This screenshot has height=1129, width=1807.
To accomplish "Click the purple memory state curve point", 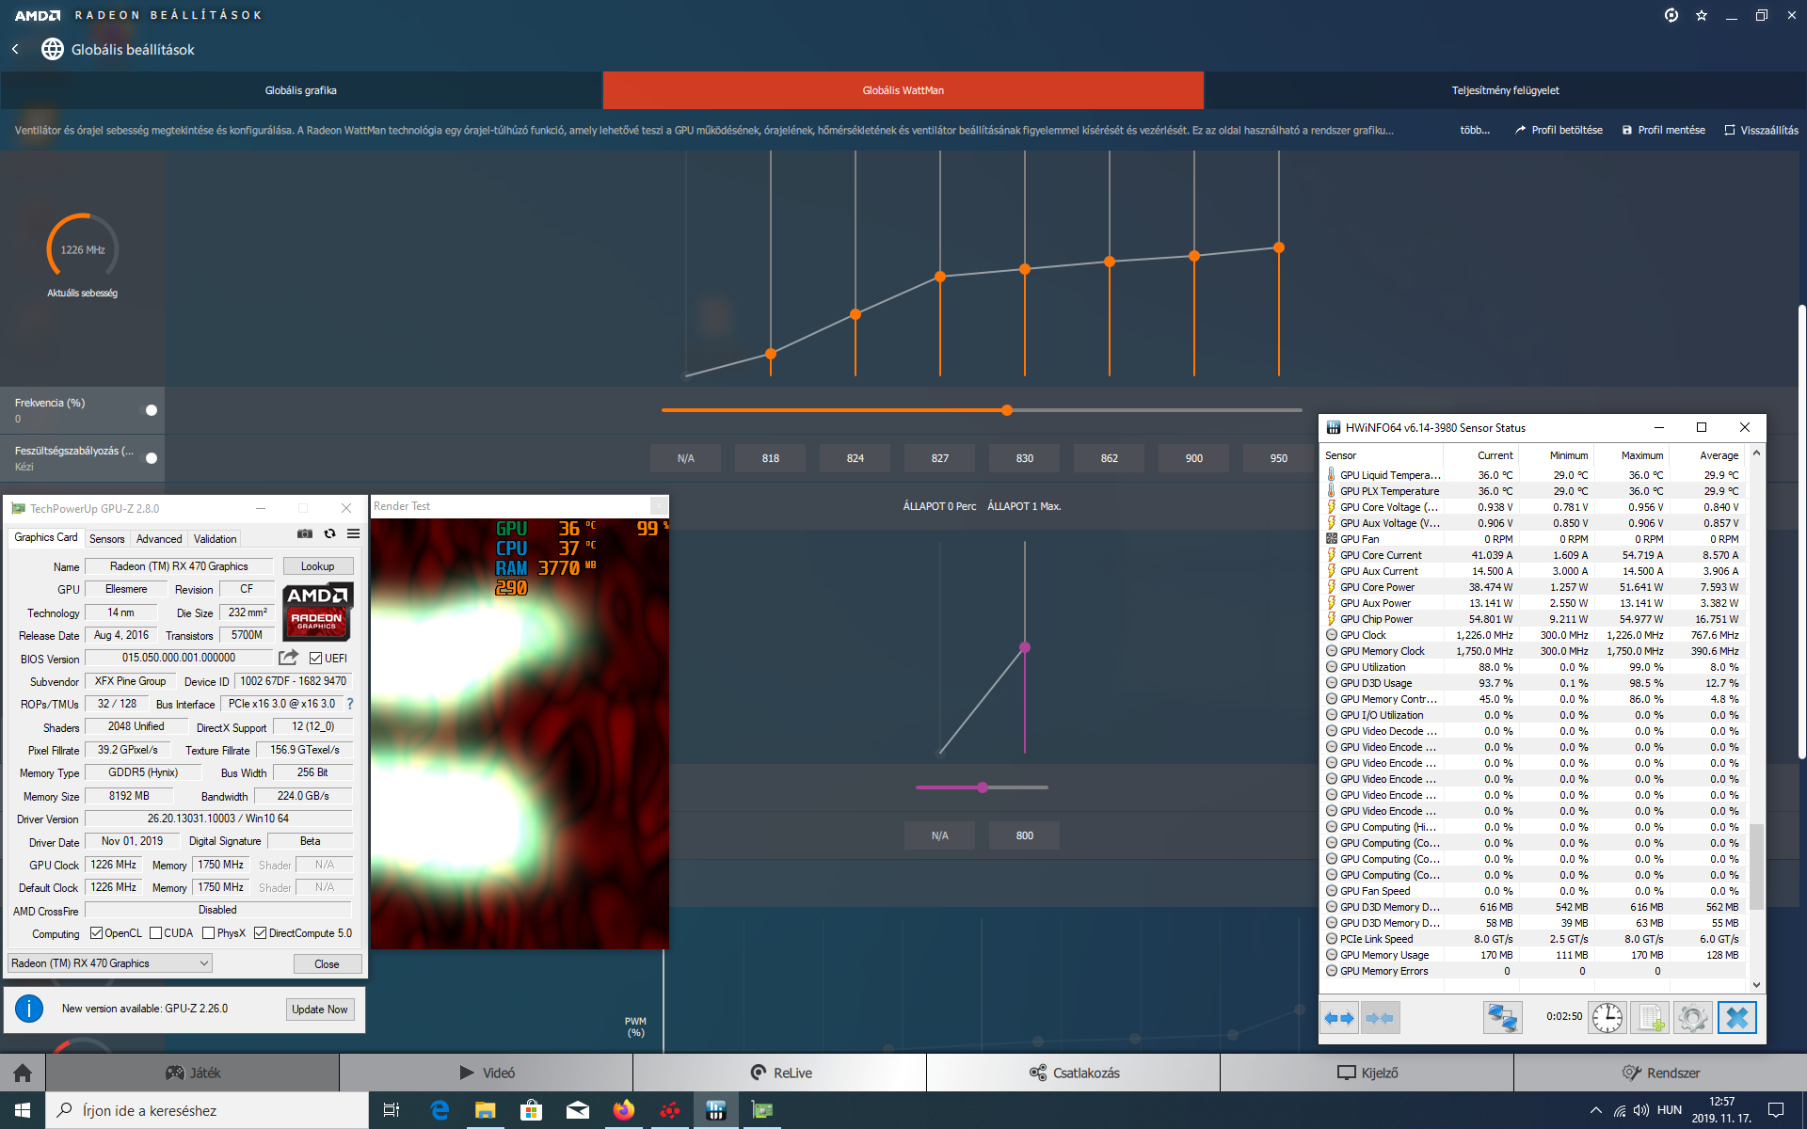I will click(x=1025, y=647).
